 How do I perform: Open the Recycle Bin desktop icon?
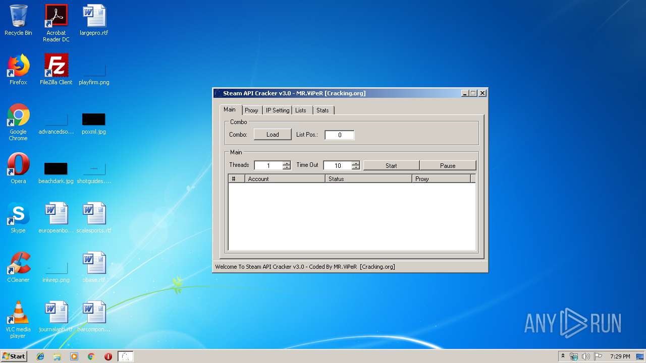[18, 20]
